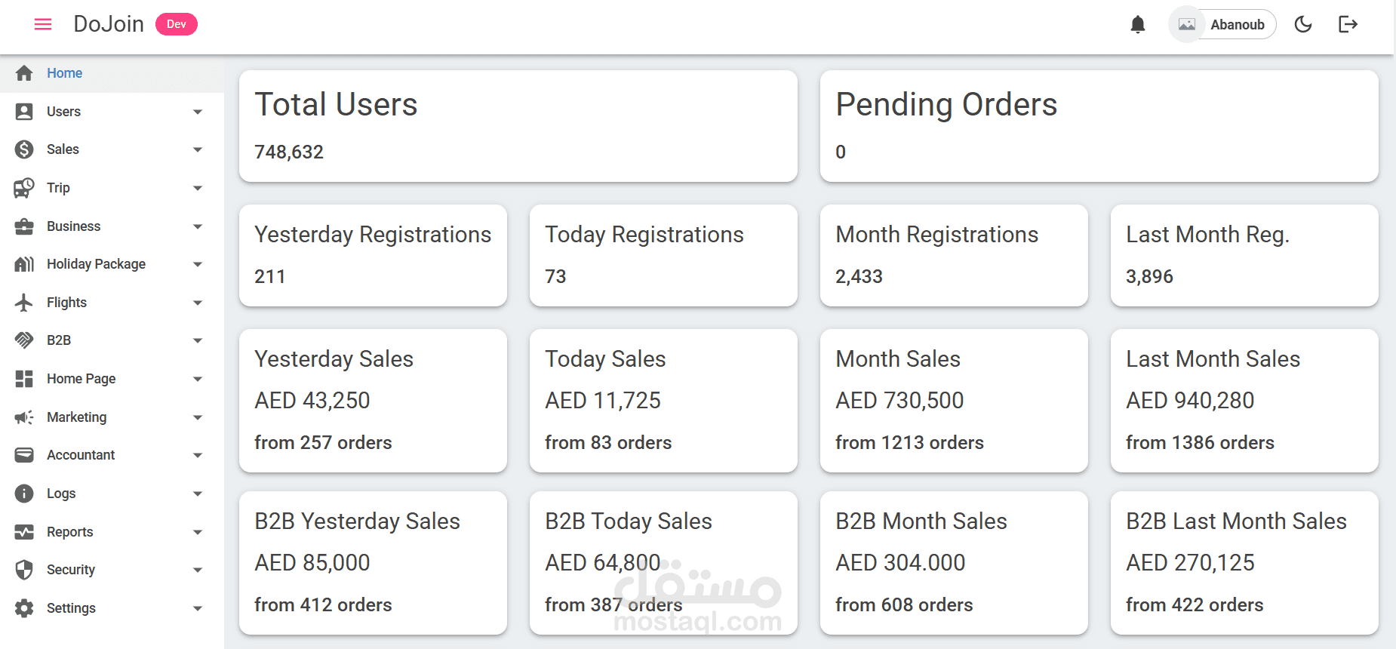The height and width of the screenshot is (649, 1396).
Task: Click the Settings gear icon
Action: click(x=24, y=608)
